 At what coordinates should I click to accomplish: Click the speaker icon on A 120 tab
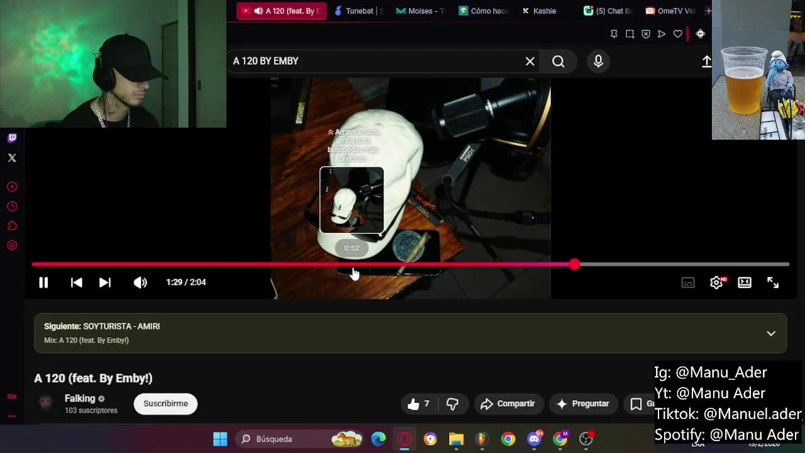point(258,11)
